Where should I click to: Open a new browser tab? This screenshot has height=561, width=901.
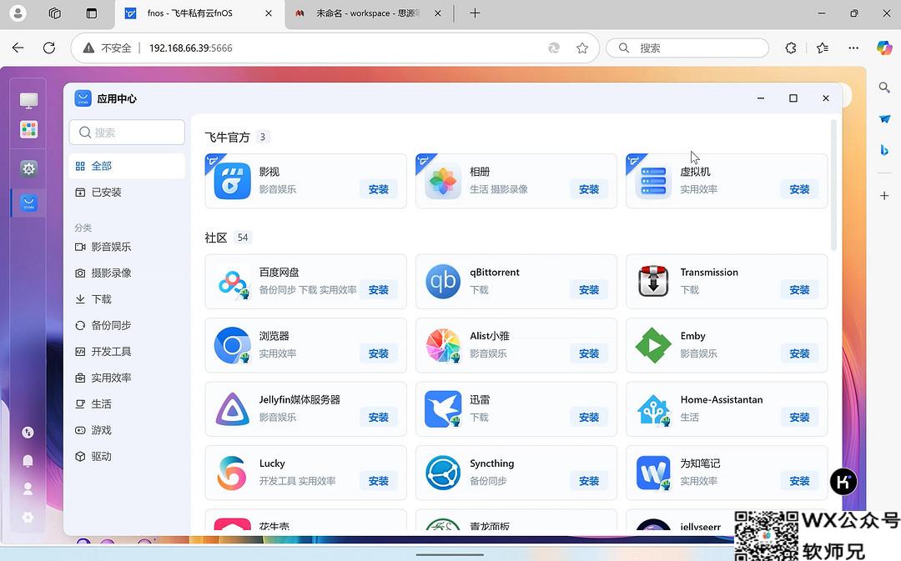pyautogui.click(x=475, y=13)
